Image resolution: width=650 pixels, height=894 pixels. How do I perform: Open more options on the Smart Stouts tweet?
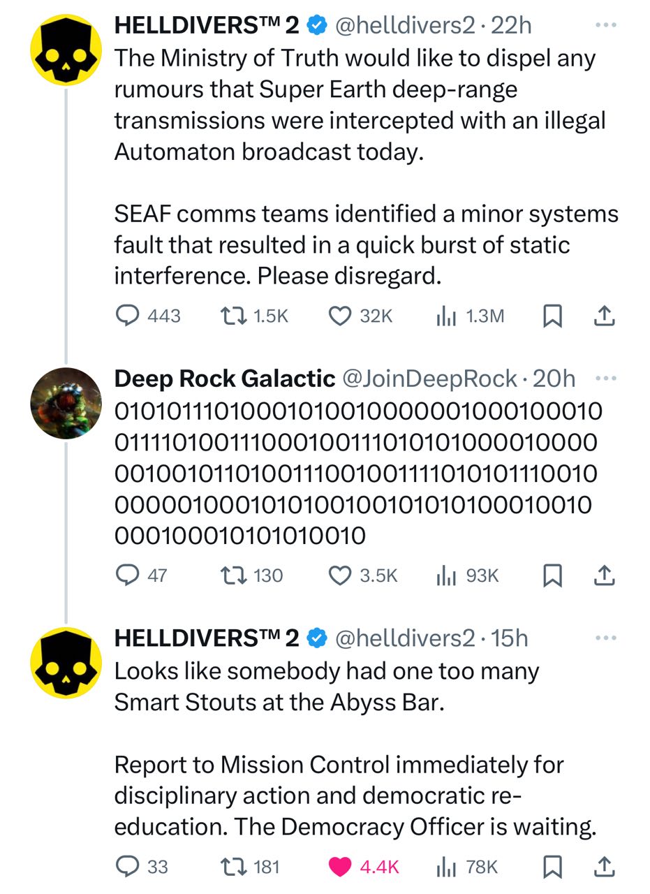click(x=607, y=638)
